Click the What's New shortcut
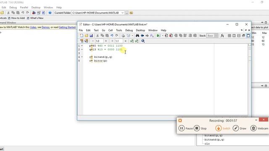The width and height of the screenshot is (269, 151). pyautogui.click(x=35, y=18)
